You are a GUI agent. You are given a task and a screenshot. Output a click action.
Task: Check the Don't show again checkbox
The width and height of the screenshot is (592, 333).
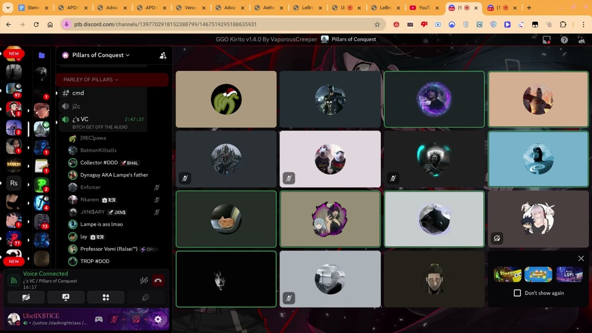coord(517,293)
